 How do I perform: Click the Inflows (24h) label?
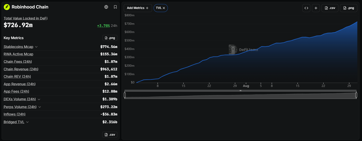tap(14, 114)
